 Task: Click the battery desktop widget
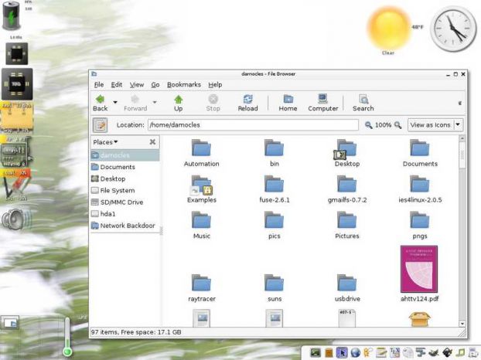coord(12,15)
